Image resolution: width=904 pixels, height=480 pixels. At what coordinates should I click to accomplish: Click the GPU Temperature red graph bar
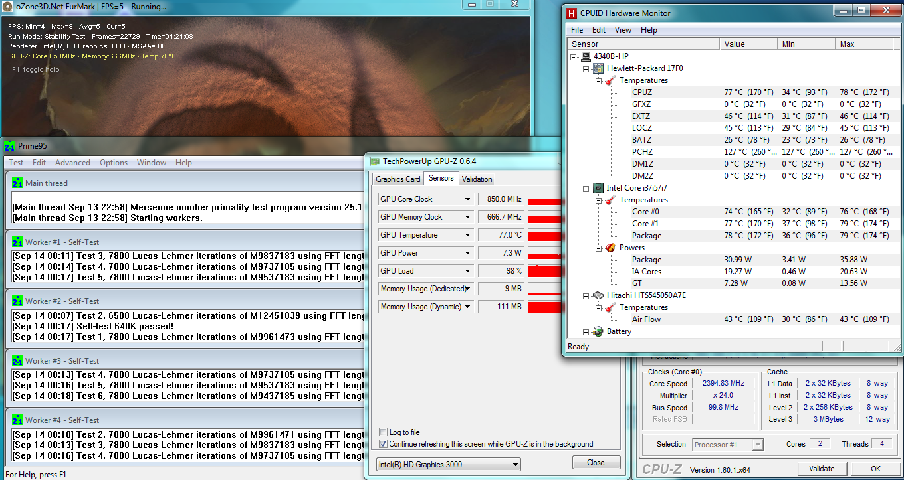544,235
